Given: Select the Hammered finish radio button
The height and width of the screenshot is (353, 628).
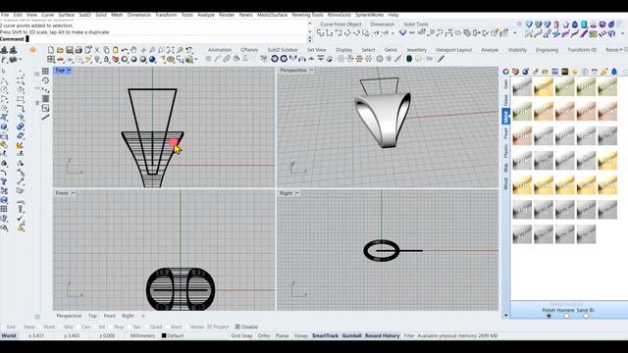Looking at the screenshot, I should [566, 316].
